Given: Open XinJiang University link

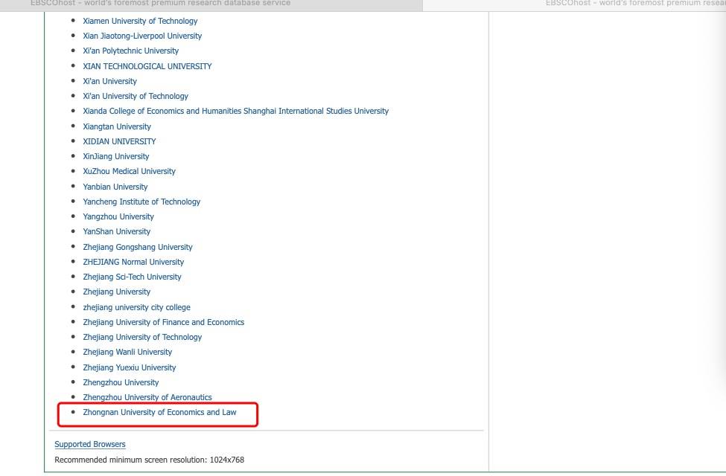Looking at the screenshot, I should tap(115, 156).
